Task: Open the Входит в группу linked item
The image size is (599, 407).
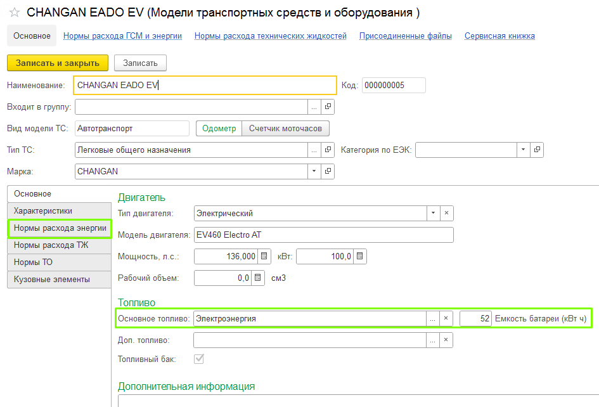Action: pyautogui.click(x=328, y=107)
